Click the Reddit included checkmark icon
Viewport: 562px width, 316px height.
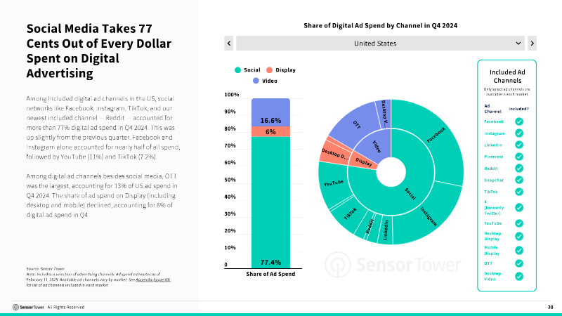[518, 168]
